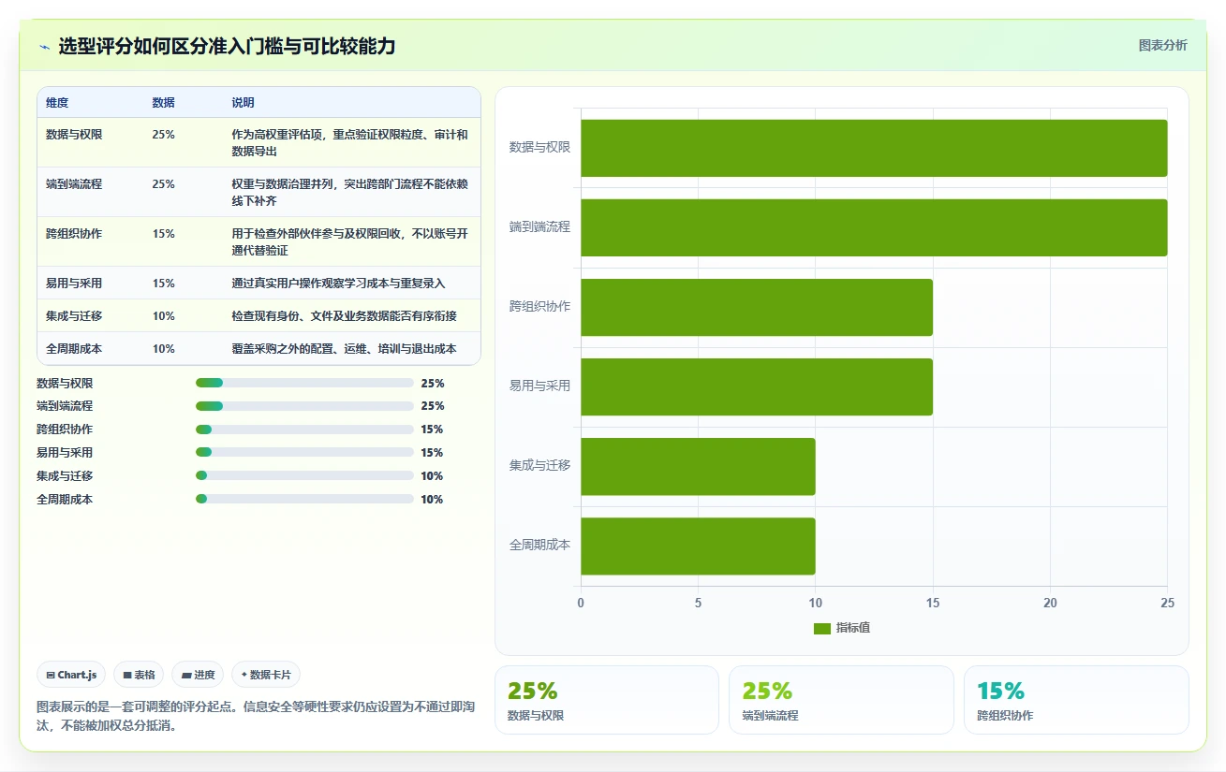Click the 数据与权限 bar in the chart
The height and width of the screenshot is (772, 1226).
[x=874, y=148]
